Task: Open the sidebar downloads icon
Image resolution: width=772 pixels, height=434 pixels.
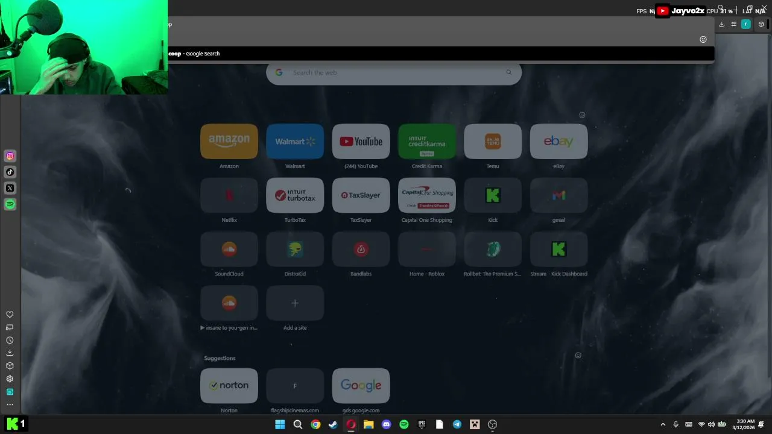Action: tap(10, 353)
